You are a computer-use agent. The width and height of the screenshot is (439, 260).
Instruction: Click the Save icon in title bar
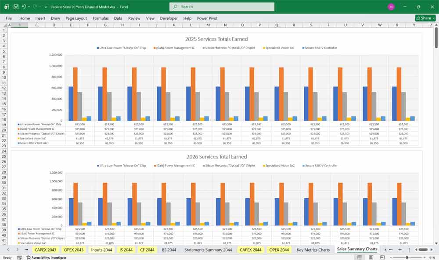click(16, 7)
